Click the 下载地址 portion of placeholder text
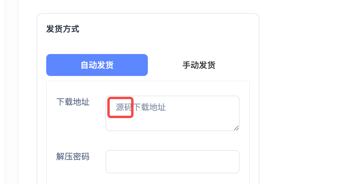Viewport: 341px width, 184px height. tap(150, 107)
